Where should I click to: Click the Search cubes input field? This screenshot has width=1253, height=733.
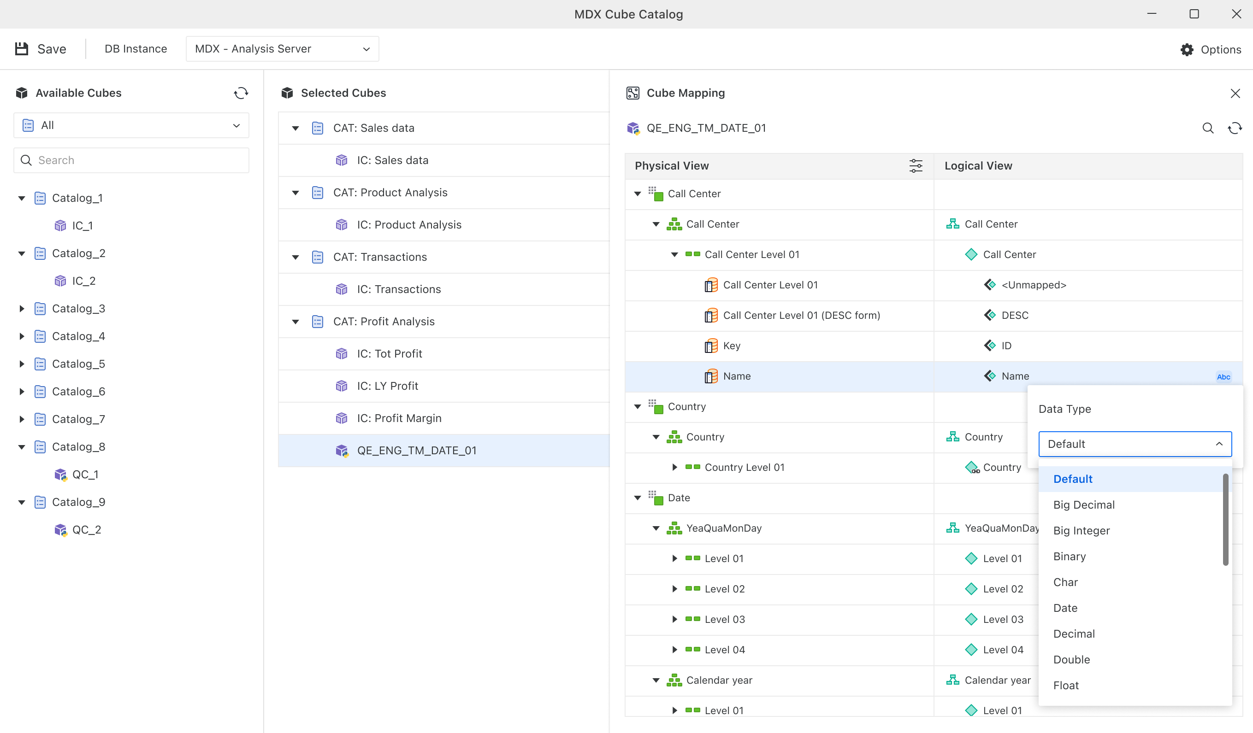[x=131, y=160]
